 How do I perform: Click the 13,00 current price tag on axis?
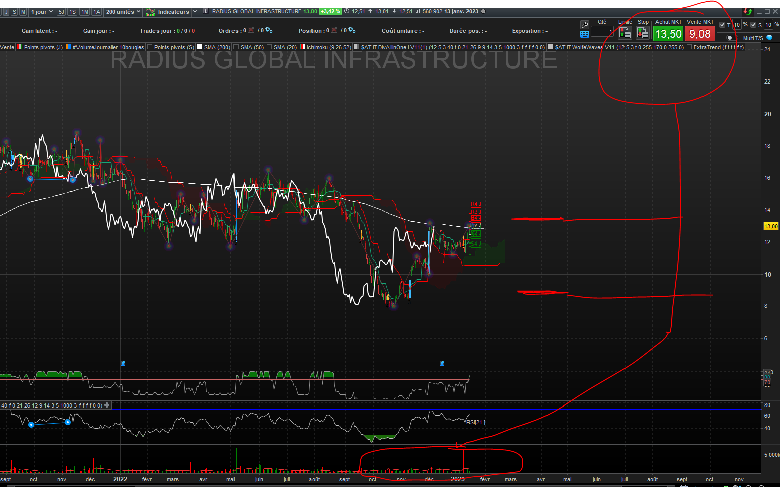point(771,226)
